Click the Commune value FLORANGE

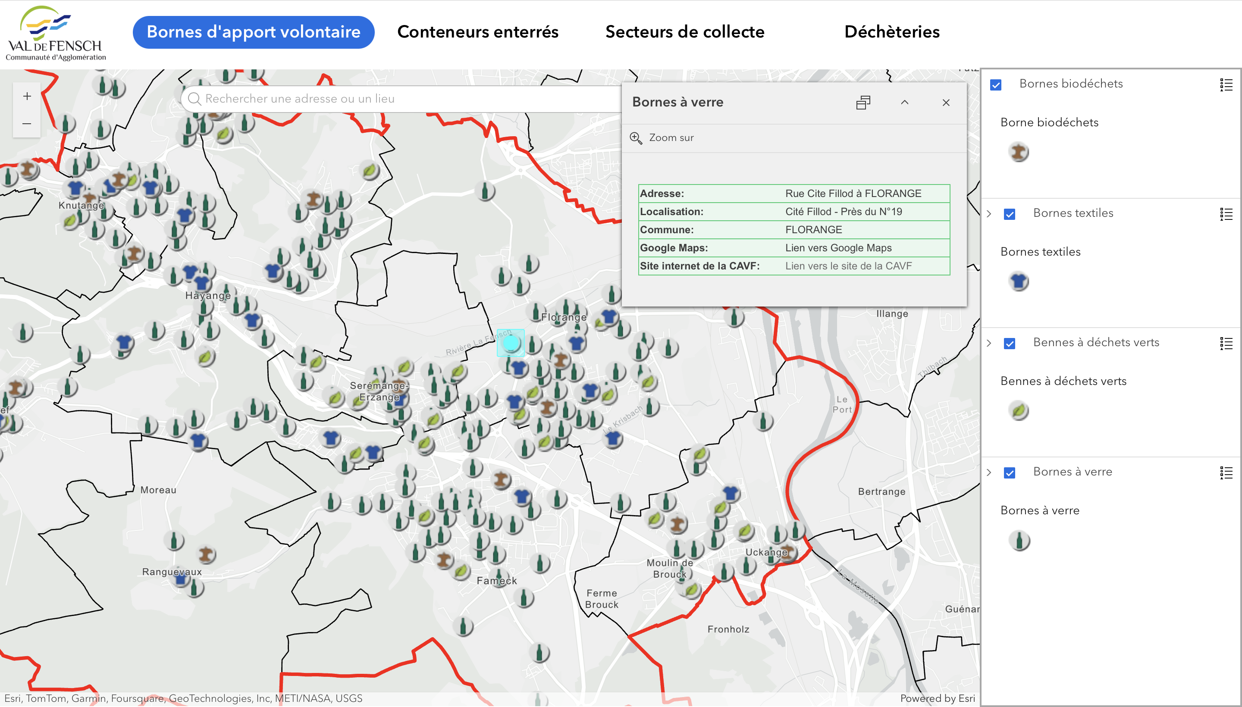coord(813,230)
